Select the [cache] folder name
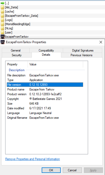This screenshot has height=175, width=105. pos(9,12)
